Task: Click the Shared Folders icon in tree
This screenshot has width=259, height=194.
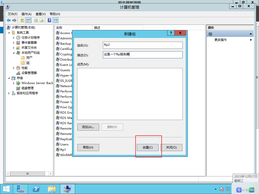Action: [x=18, y=48]
